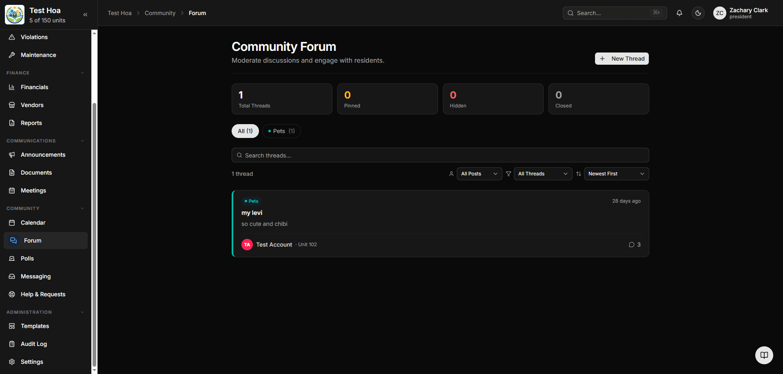Click the Documents page icon
783x374 pixels.
click(12, 173)
